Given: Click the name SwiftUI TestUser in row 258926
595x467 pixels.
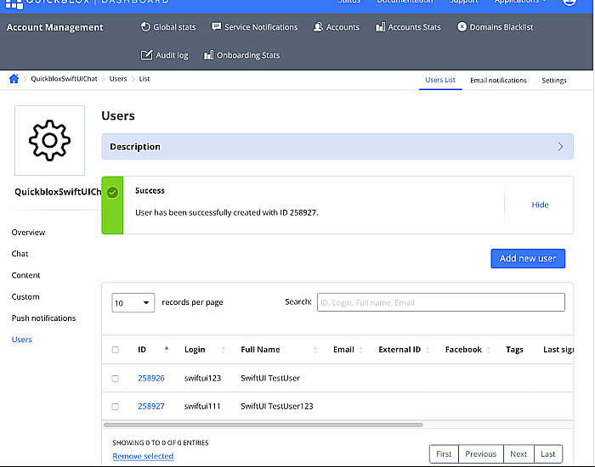Looking at the screenshot, I should (270, 378).
